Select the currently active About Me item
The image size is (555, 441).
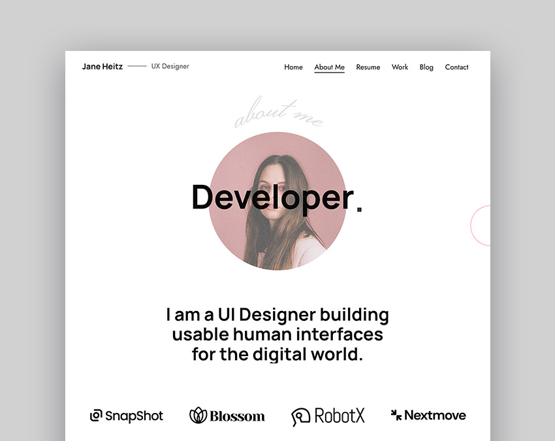(x=329, y=67)
